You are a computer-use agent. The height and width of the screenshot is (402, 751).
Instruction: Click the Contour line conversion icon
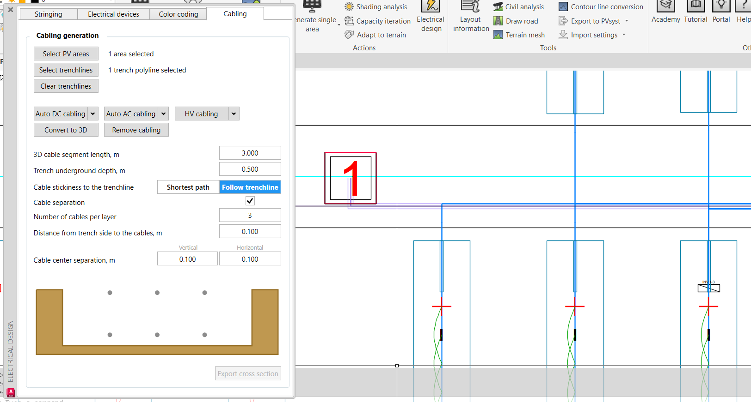tap(563, 6)
